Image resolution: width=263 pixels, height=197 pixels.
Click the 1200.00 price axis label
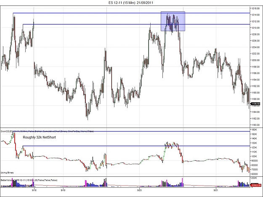coord(255,60)
